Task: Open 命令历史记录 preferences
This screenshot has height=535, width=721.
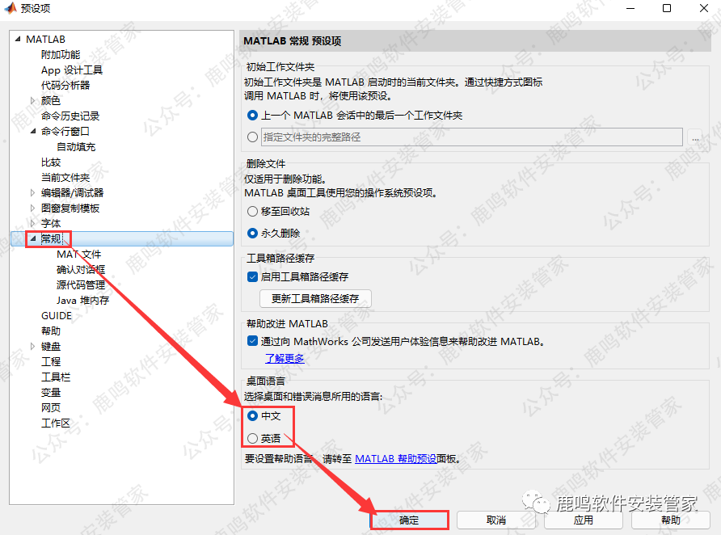Action: (70, 116)
